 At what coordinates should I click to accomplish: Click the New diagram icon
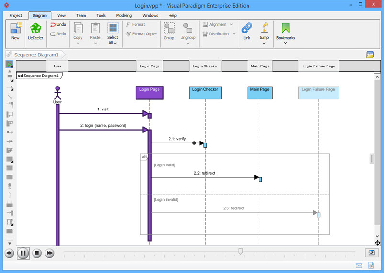15,28
